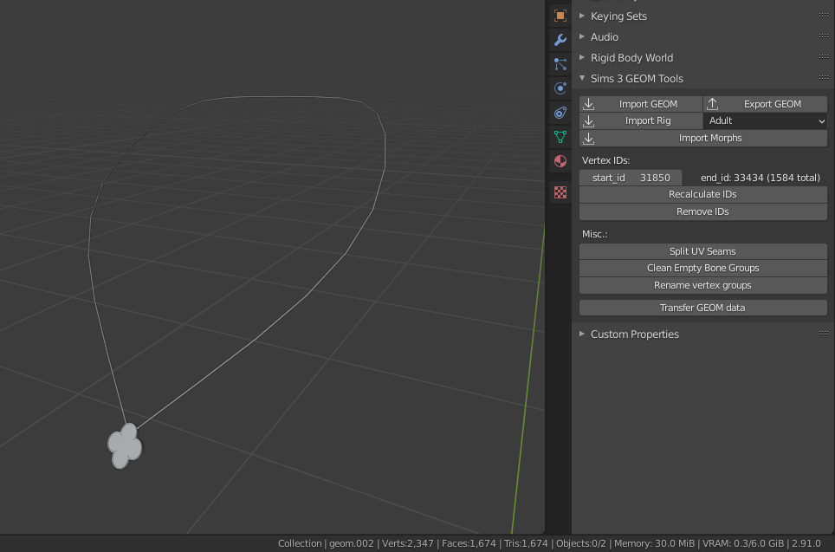Select the pendant mesh in the viewport

pos(125,445)
